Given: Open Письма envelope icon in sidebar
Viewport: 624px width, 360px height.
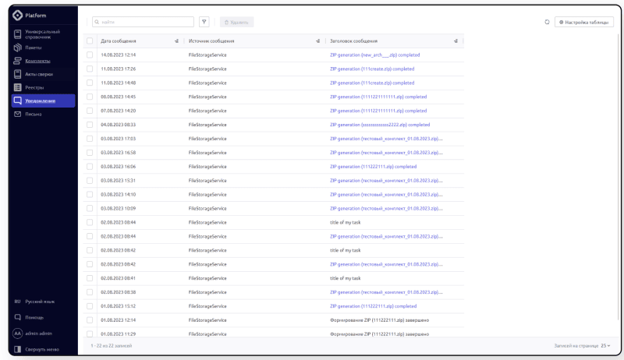Looking at the screenshot, I should pyautogui.click(x=17, y=114).
